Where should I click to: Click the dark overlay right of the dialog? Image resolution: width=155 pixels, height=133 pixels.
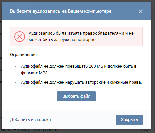tap(153, 67)
